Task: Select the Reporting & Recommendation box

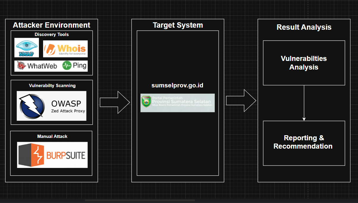Action: [x=304, y=143]
